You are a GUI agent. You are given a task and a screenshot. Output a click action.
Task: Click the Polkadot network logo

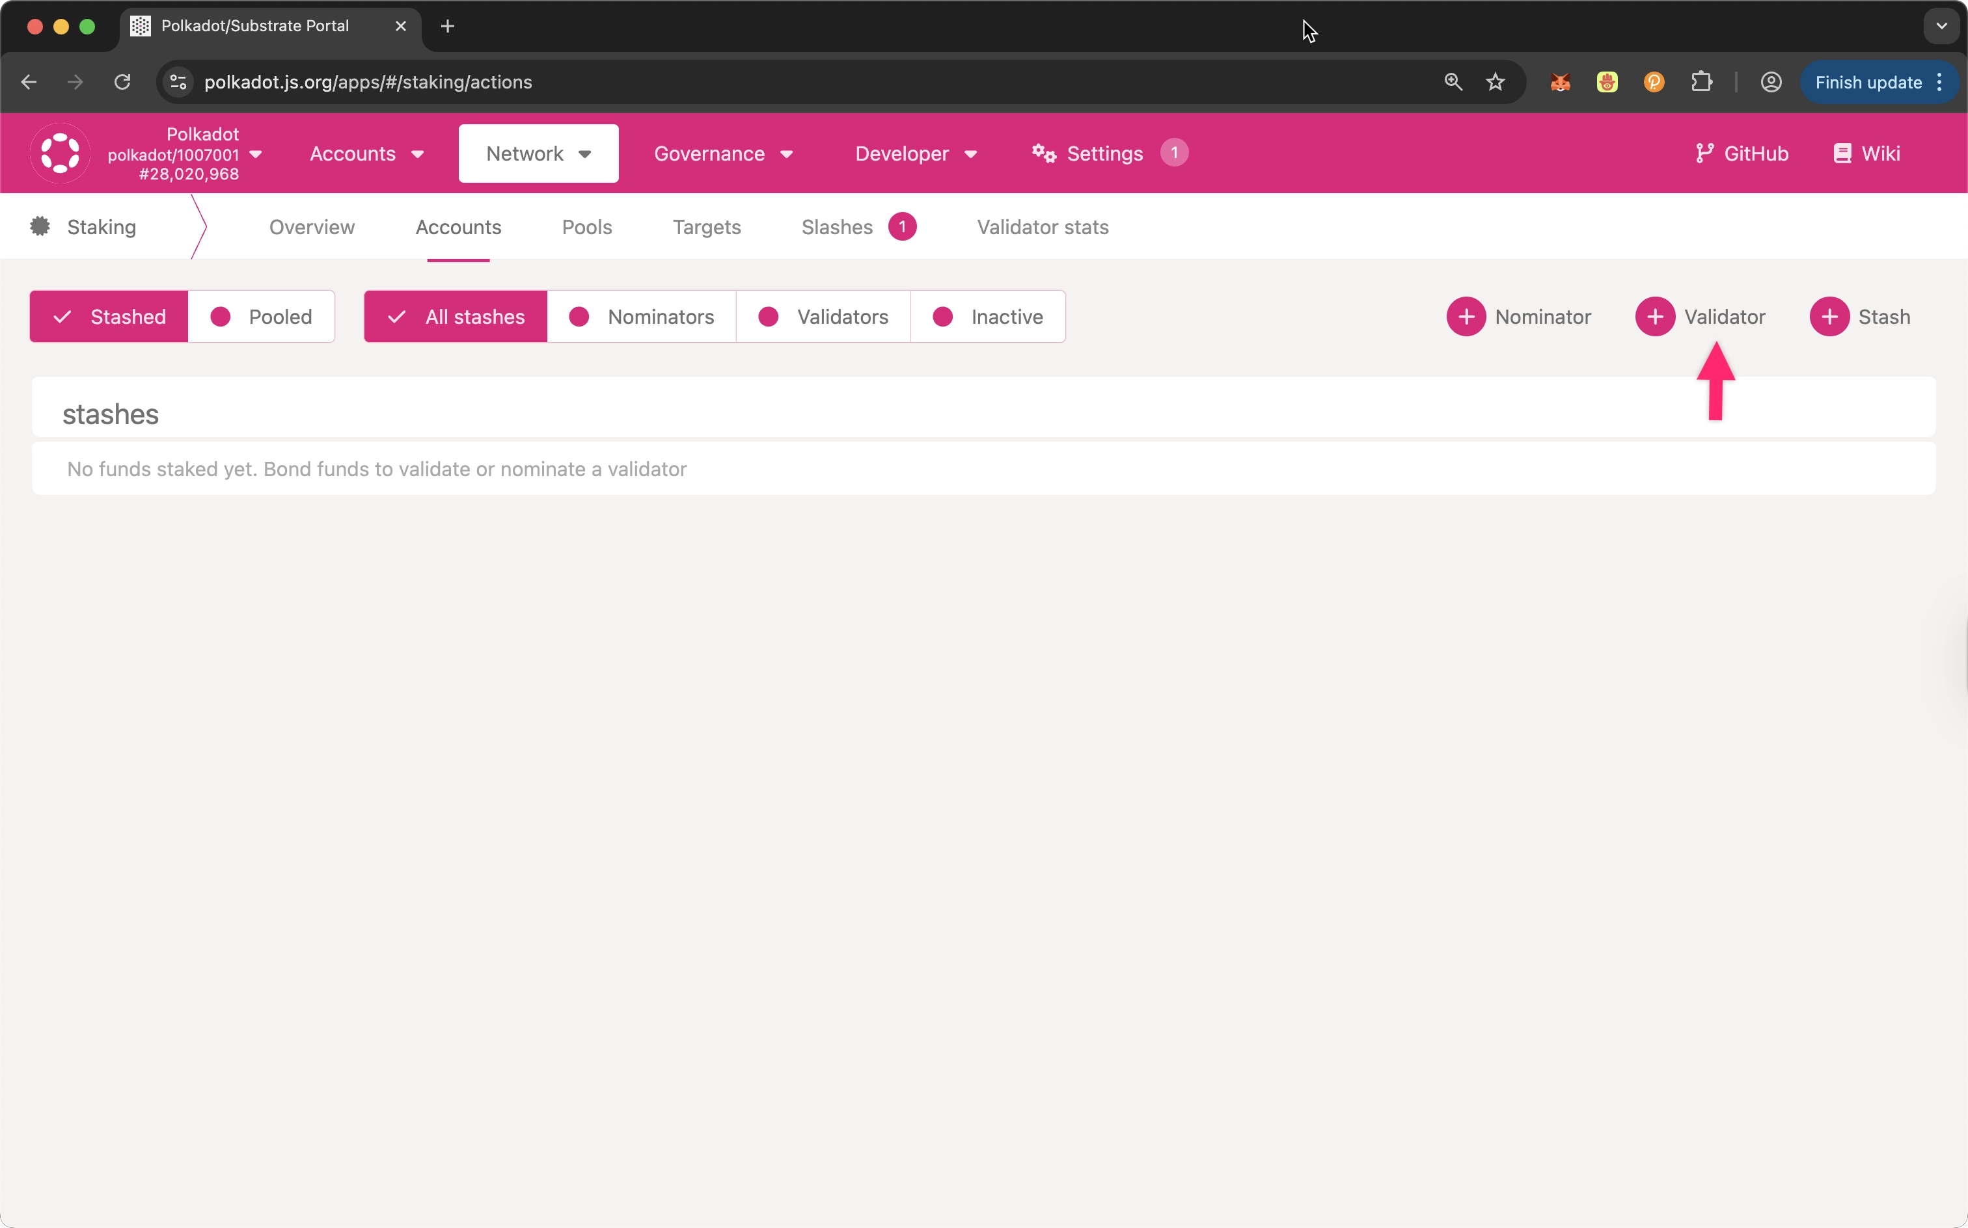click(x=60, y=153)
